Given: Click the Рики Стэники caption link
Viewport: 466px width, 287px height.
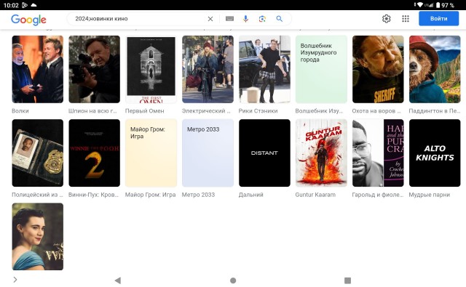Looking at the screenshot, I should 258,111.
